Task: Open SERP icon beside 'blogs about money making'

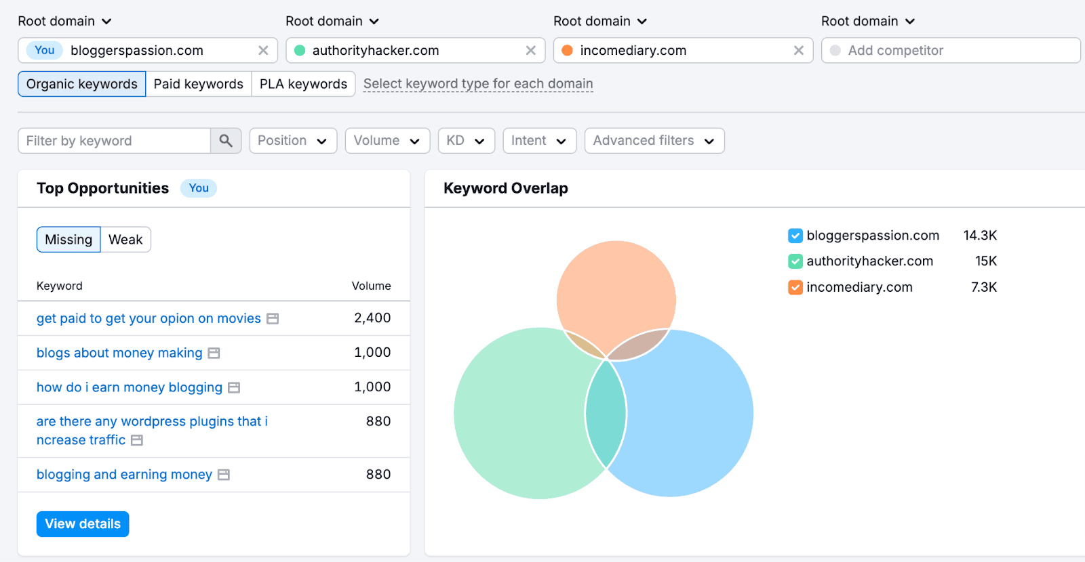Action: [x=214, y=353]
